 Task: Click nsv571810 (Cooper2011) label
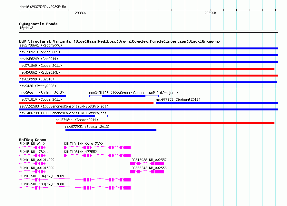click(x=41, y=99)
